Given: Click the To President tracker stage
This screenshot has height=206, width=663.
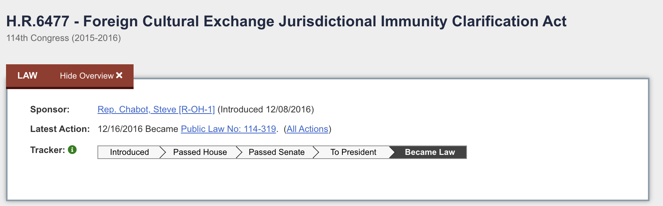Looking at the screenshot, I should [x=353, y=152].
